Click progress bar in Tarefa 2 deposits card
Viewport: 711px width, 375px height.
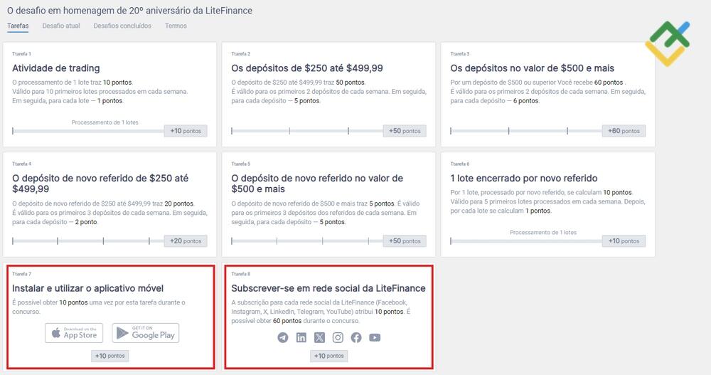point(307,131)
